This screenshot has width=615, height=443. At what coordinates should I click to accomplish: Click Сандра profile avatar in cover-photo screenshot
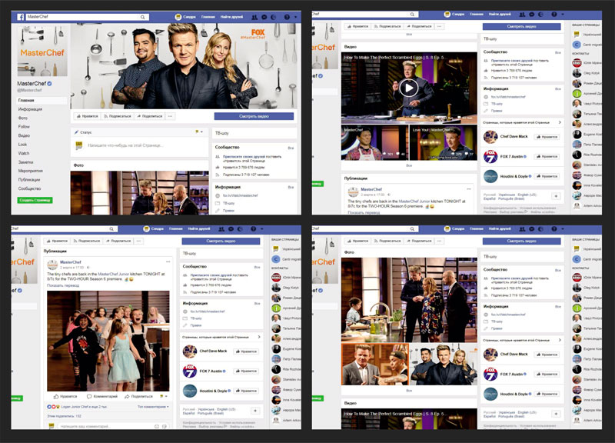coord(178,17)
